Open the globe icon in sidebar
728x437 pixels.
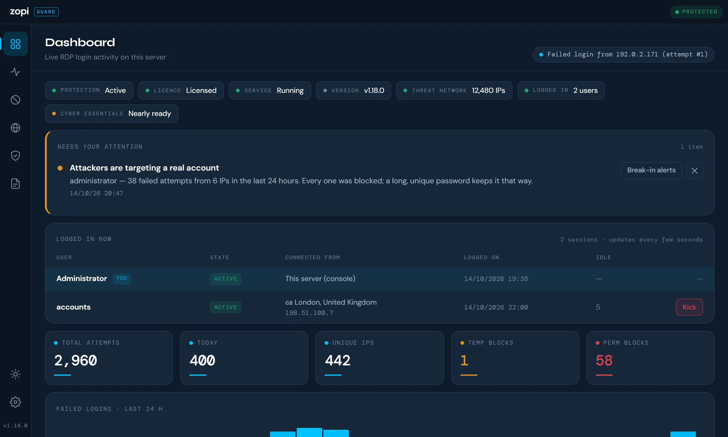(x=15, y=128)
